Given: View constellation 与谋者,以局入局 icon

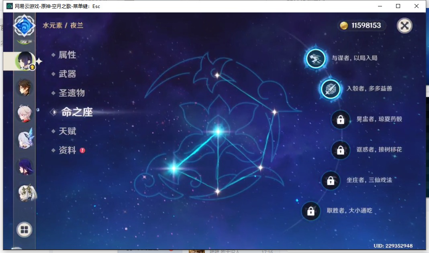Looking at the screenshot, I should (316, 59).
